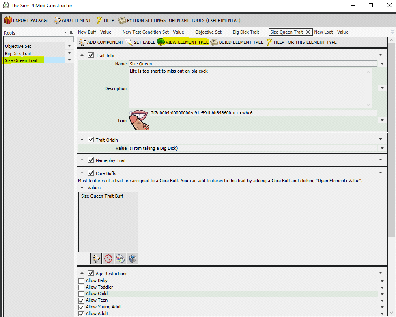Viewport: 396px width, 317px height.
Task: Collapse the Trait Info section
Action: click(x=82, y=55)
